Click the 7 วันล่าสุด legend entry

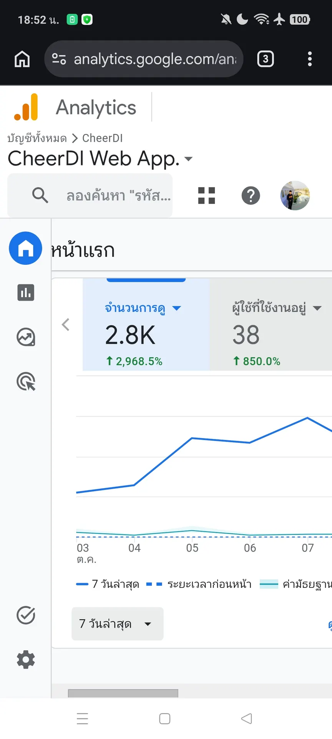coord(108,584)
